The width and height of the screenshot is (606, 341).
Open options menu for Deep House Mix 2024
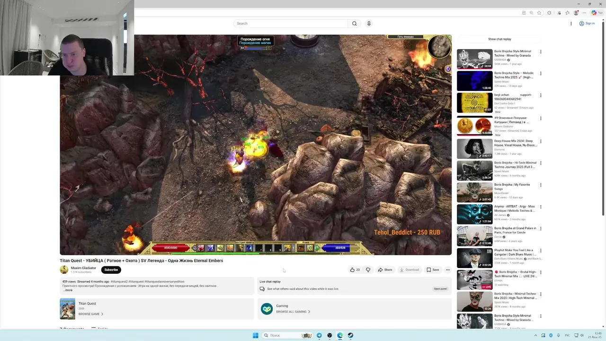541,141
